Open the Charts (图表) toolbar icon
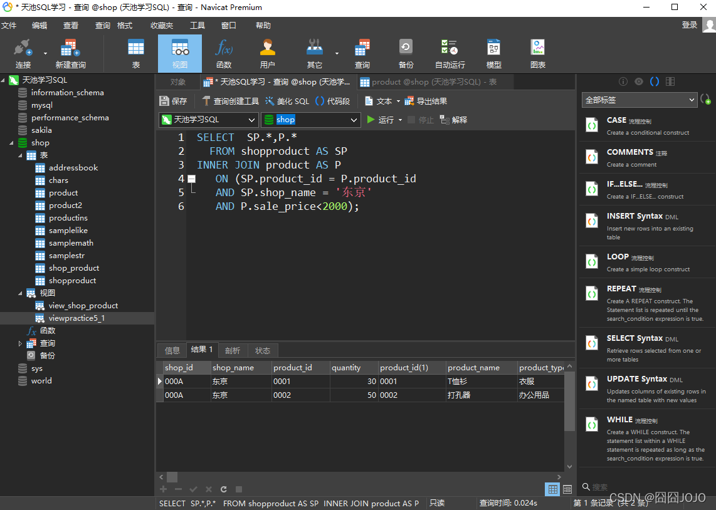716x510 pixels. tap(538, 54)
